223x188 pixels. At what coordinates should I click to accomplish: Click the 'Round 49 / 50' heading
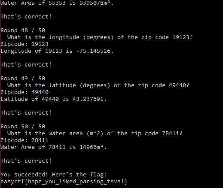[23, 79]
